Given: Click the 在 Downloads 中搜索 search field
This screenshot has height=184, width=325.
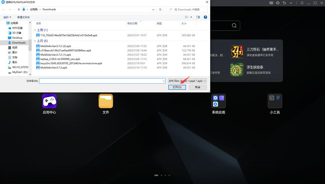Looking at the screenshot, I should (x=187, y=10).
